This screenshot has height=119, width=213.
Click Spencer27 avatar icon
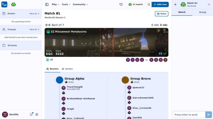(x=129, y=88)
